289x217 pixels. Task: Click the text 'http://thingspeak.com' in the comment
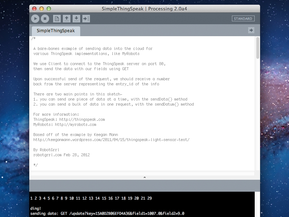click(x=82, y=120)
